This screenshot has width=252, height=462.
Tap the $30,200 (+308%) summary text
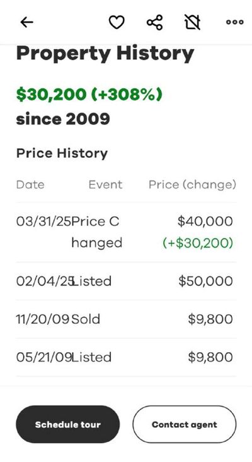(89, 95)
